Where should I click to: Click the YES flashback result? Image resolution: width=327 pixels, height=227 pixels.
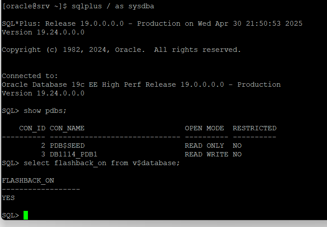(x=8, y=198)
